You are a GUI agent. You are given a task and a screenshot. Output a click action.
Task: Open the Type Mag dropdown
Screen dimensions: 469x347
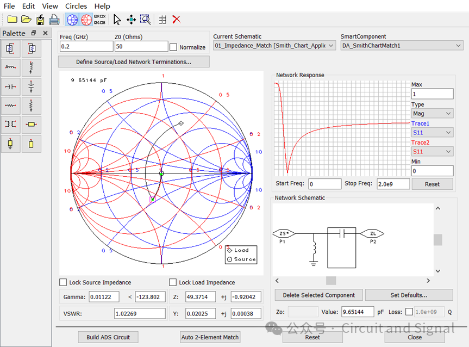(432, 114)
